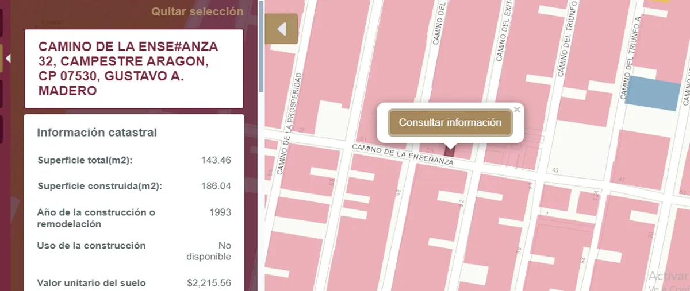Open the topmost dark tab on the left edge
Viewport: 690px width, 291px height.
(2, 22)
